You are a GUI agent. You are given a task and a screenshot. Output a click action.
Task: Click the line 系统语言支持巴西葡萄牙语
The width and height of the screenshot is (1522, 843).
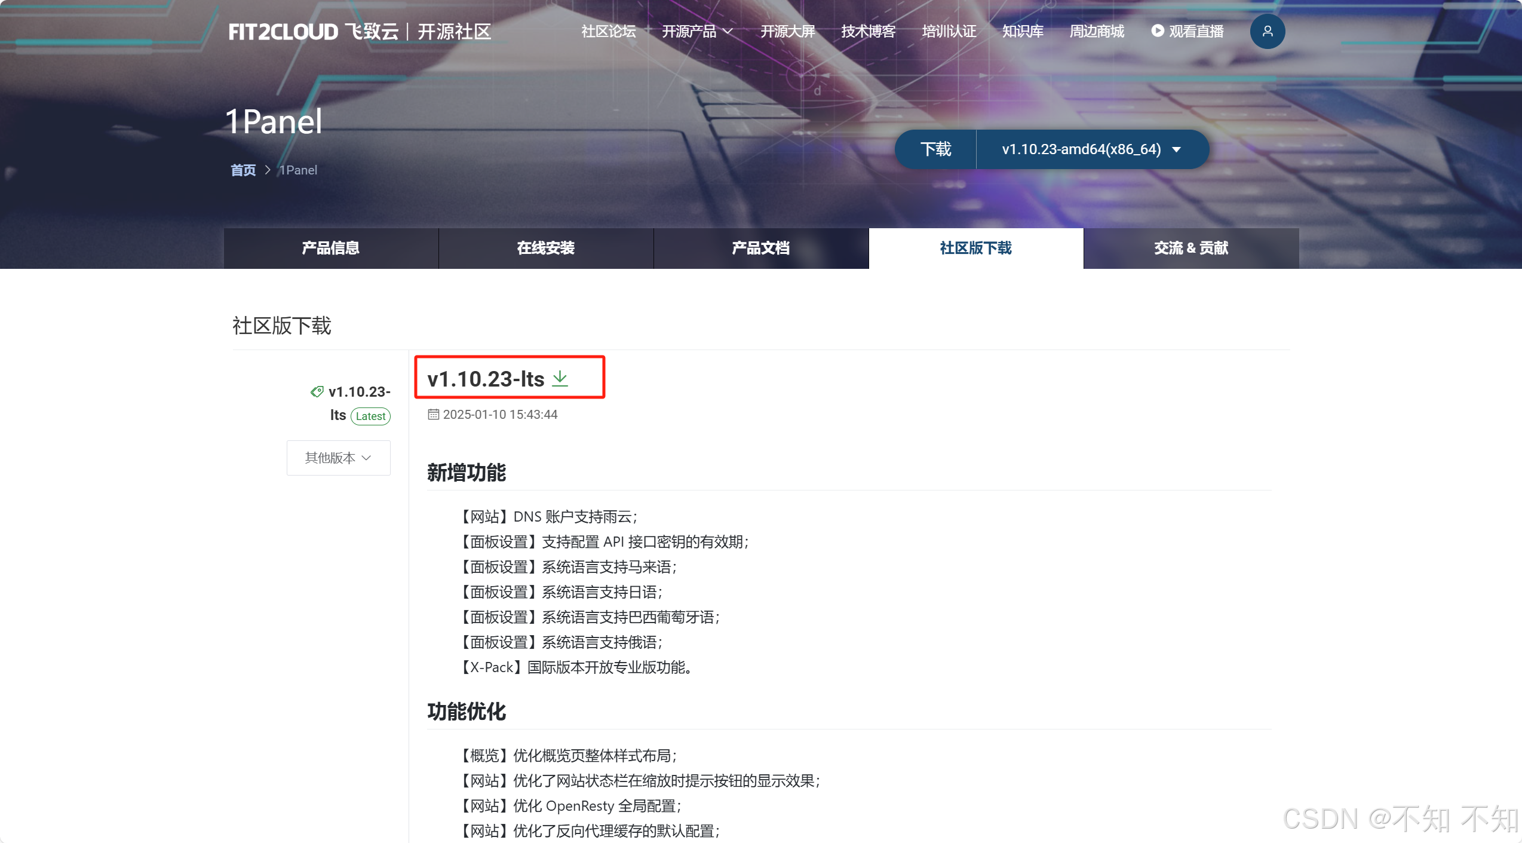point(588,617)
